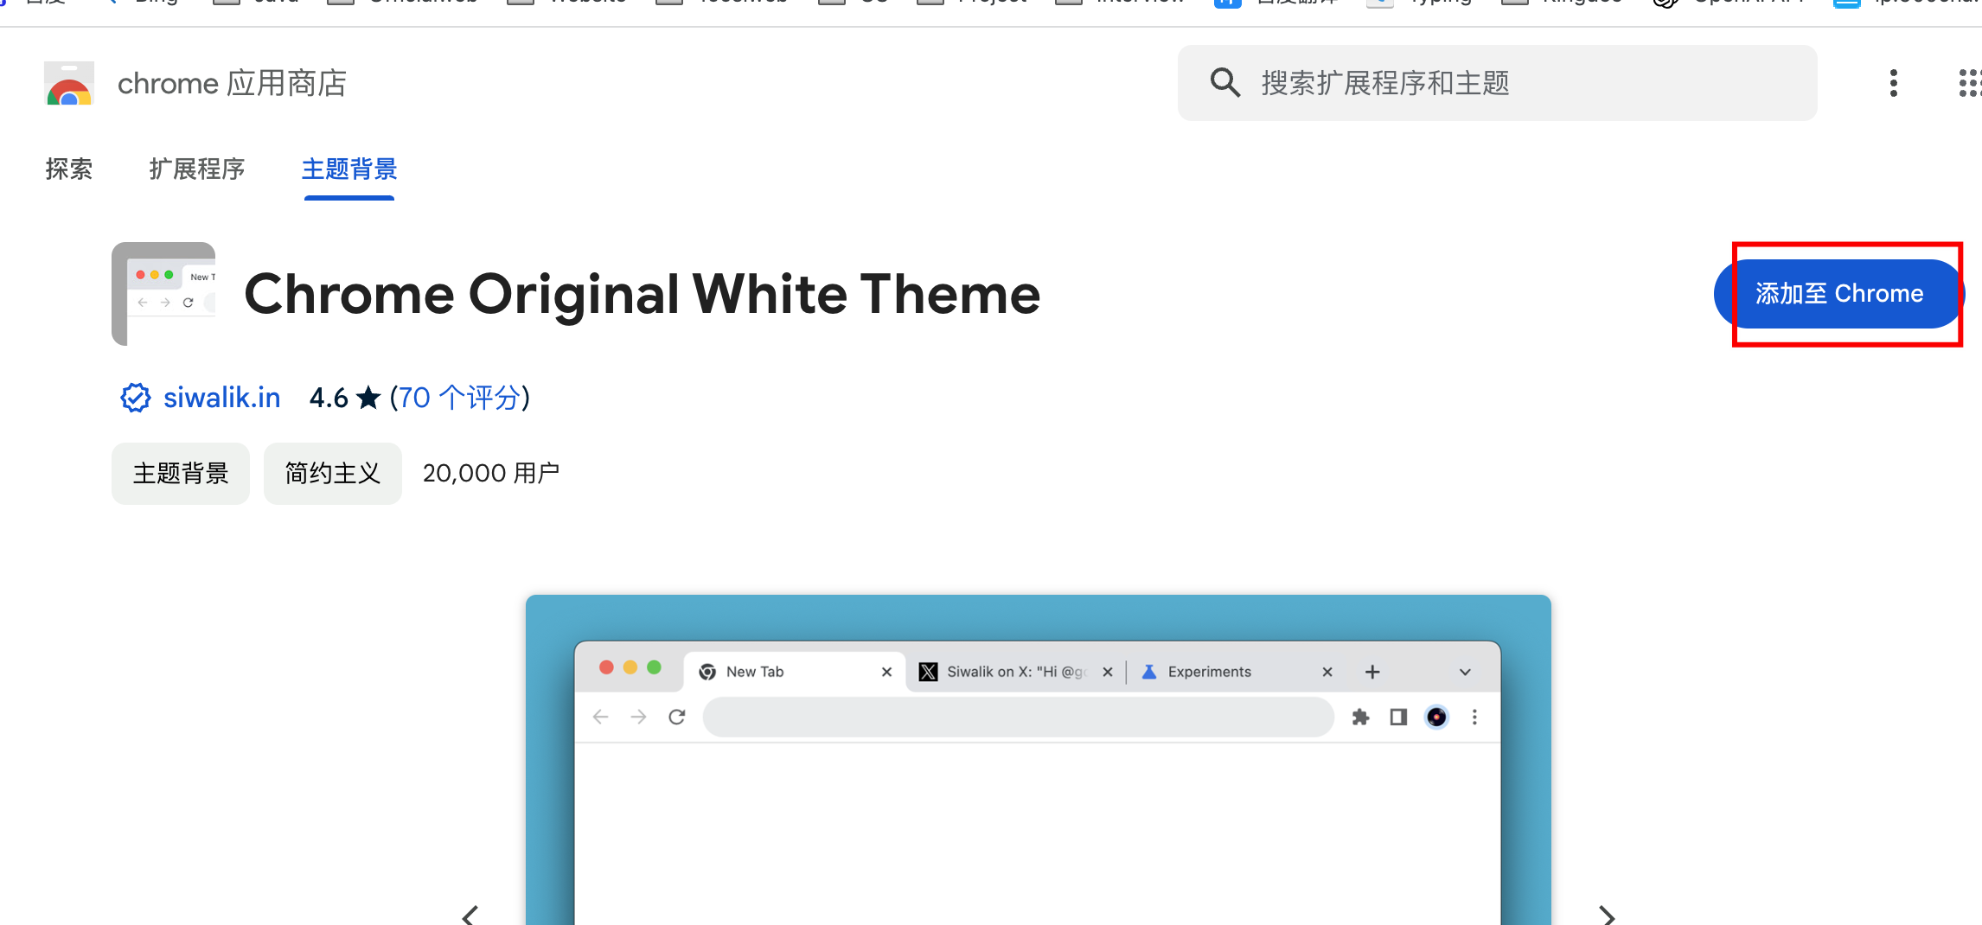Click the verified publisher badge icon
This screenshot has height=925, width=1982.
pyautogui.click(x=135, y=398)
